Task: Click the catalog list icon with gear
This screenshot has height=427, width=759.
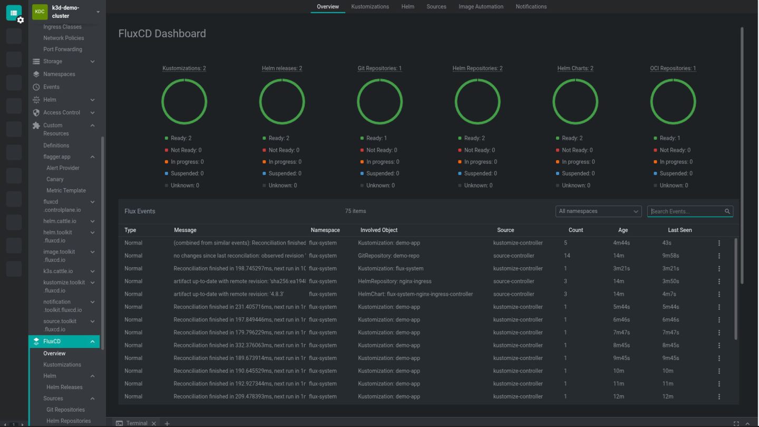Action: point(14,14)
